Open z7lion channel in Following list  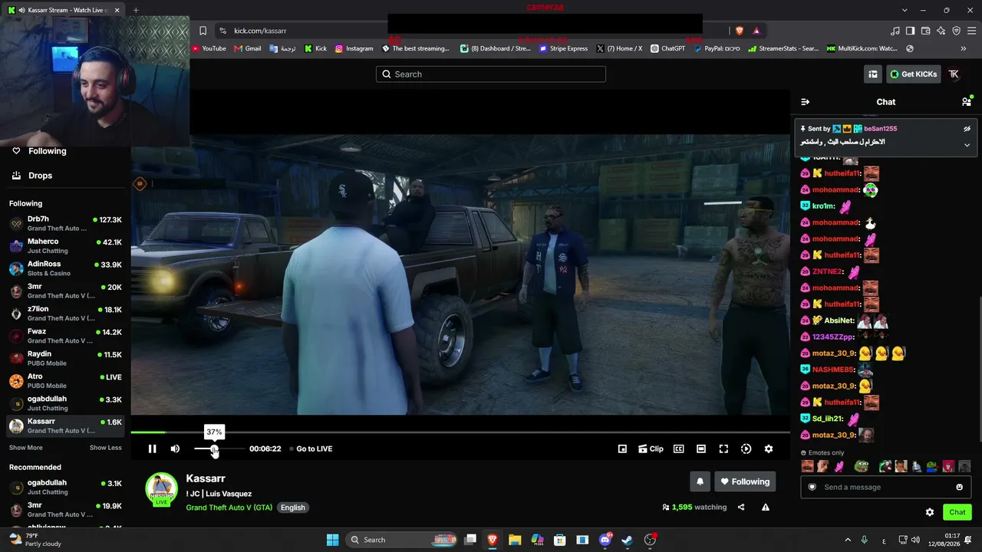click(x=65, y=314)
